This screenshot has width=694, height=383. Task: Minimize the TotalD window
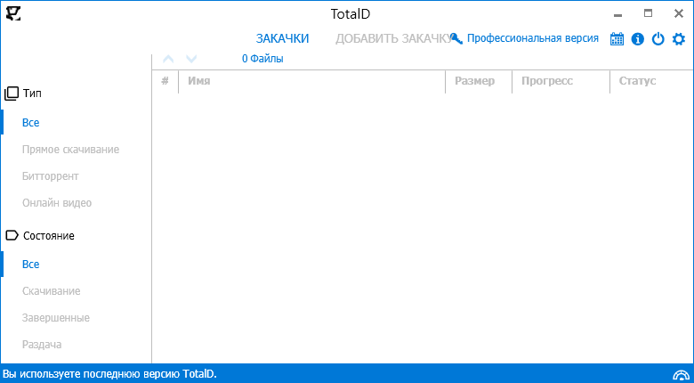617,14
